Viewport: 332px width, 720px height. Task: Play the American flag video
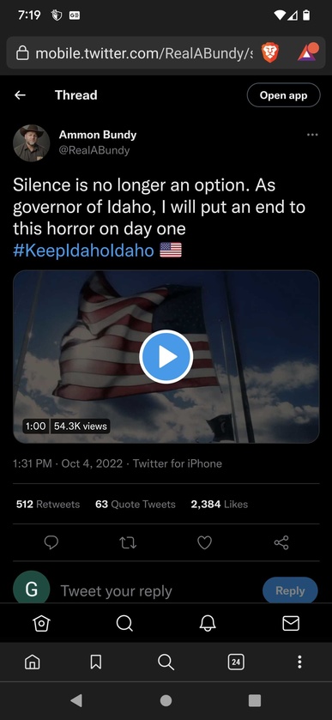tap(166, 357)
